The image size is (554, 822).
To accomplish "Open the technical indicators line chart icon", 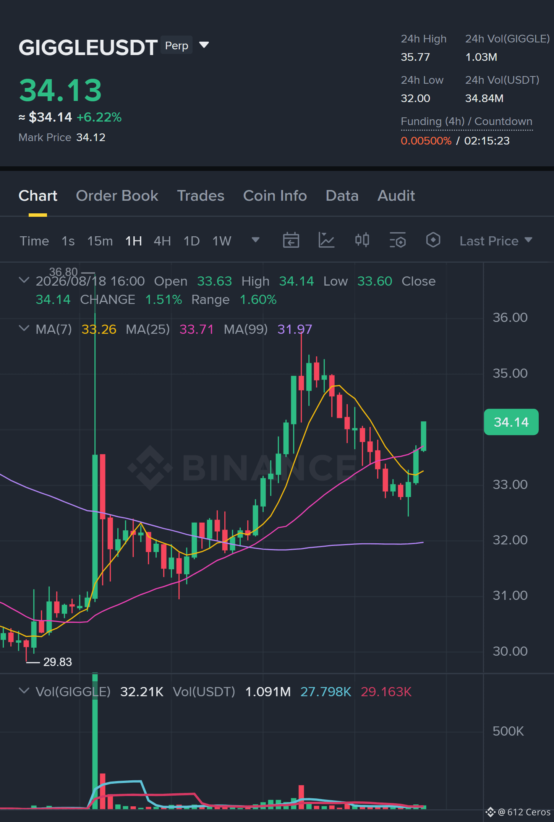I will 326,240.
